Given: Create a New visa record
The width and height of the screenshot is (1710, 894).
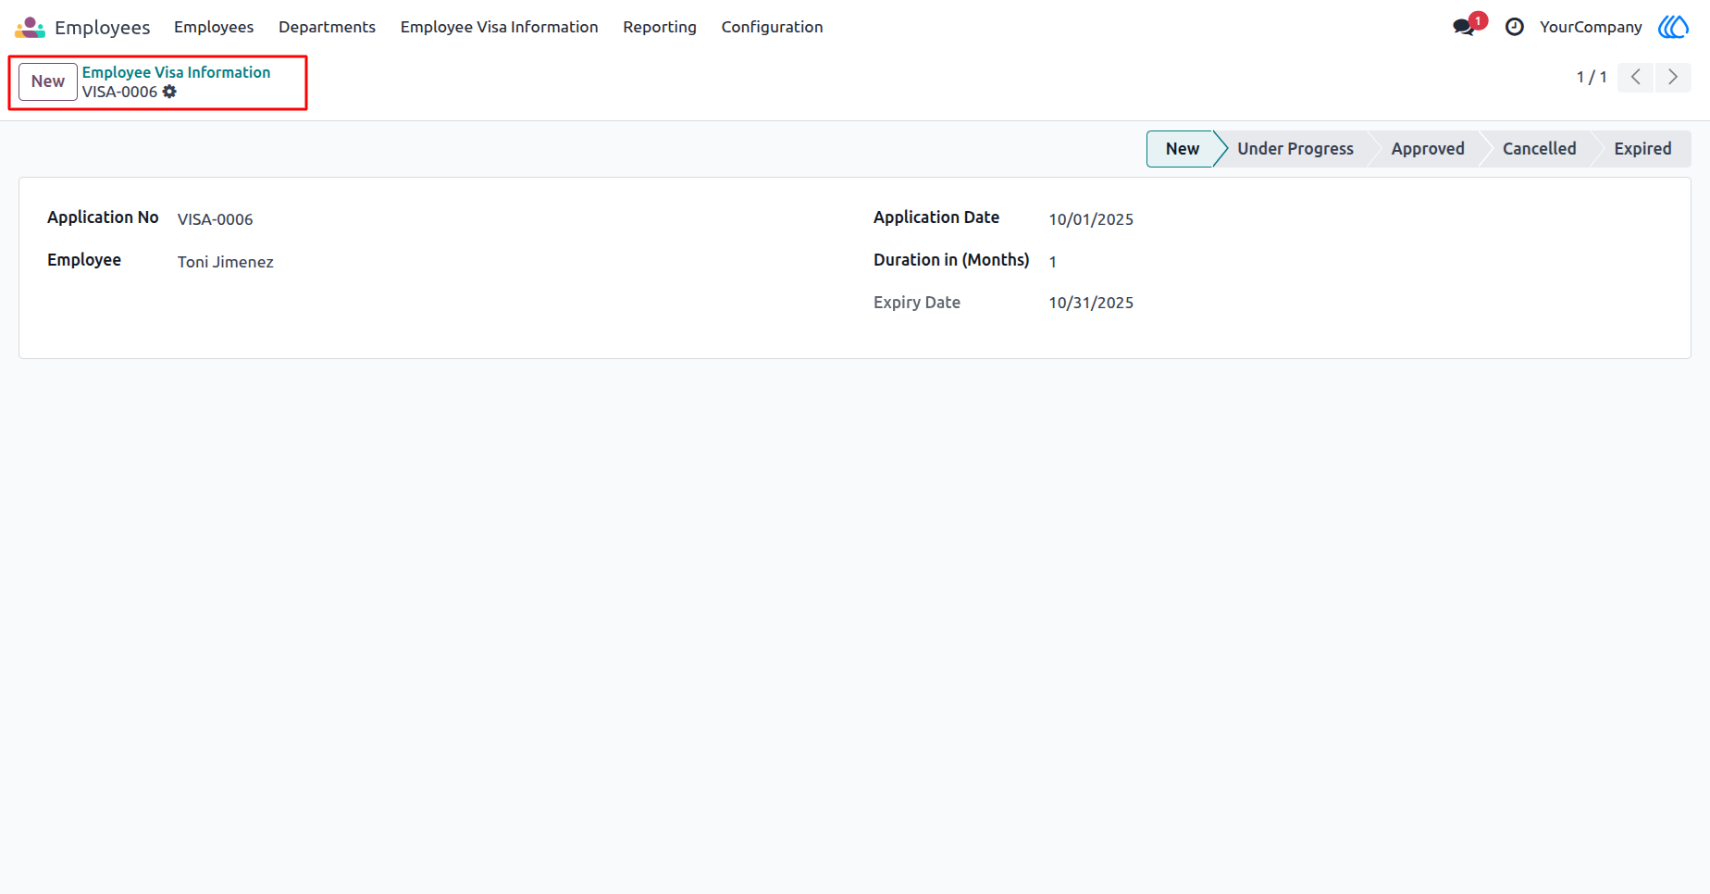Looking at the screenshot, I should click(48, 81).
